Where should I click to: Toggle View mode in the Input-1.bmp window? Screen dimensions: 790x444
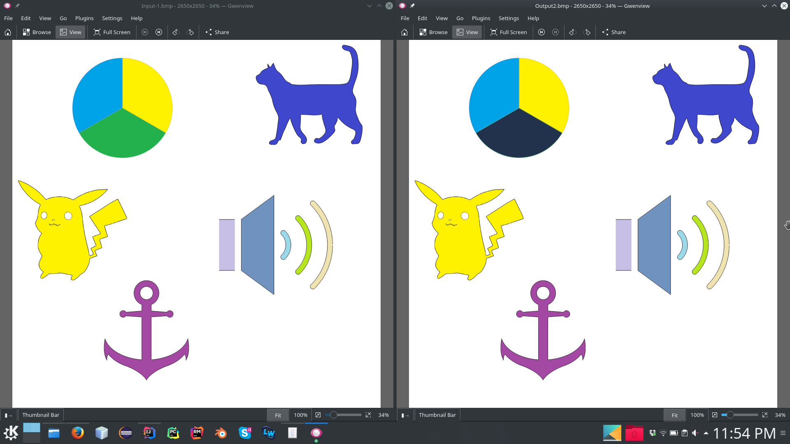(70, 32)
